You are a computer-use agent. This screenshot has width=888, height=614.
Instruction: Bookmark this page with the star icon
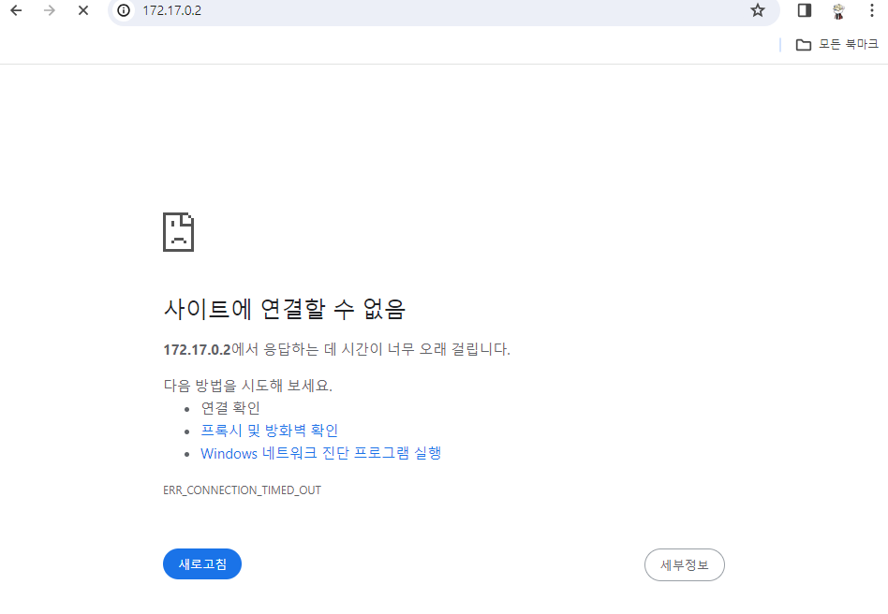[757, 10]
